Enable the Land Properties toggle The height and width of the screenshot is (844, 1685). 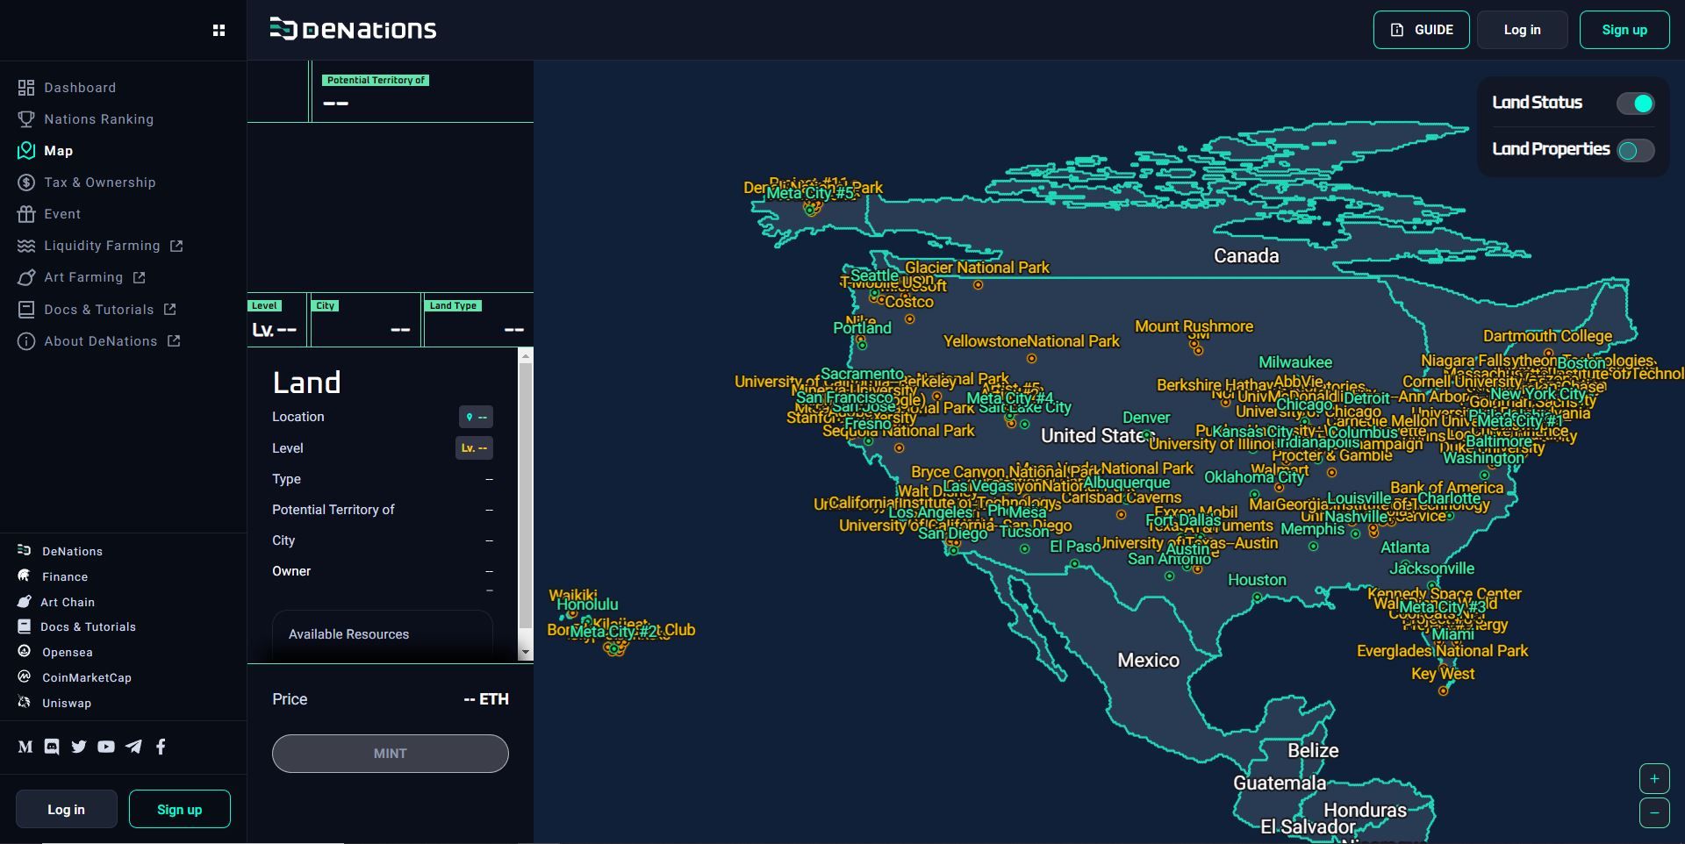tap(1635, 150)
